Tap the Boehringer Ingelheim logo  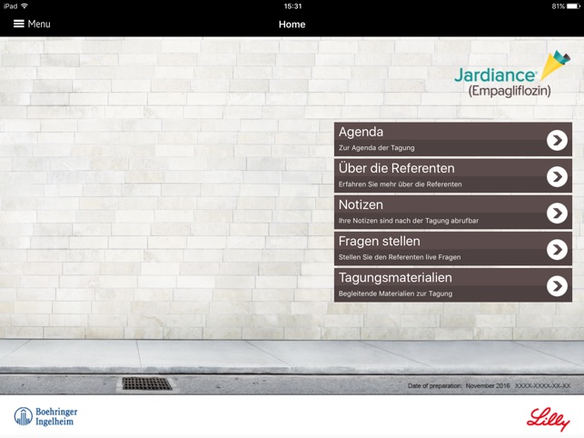(x=45, y=416)
